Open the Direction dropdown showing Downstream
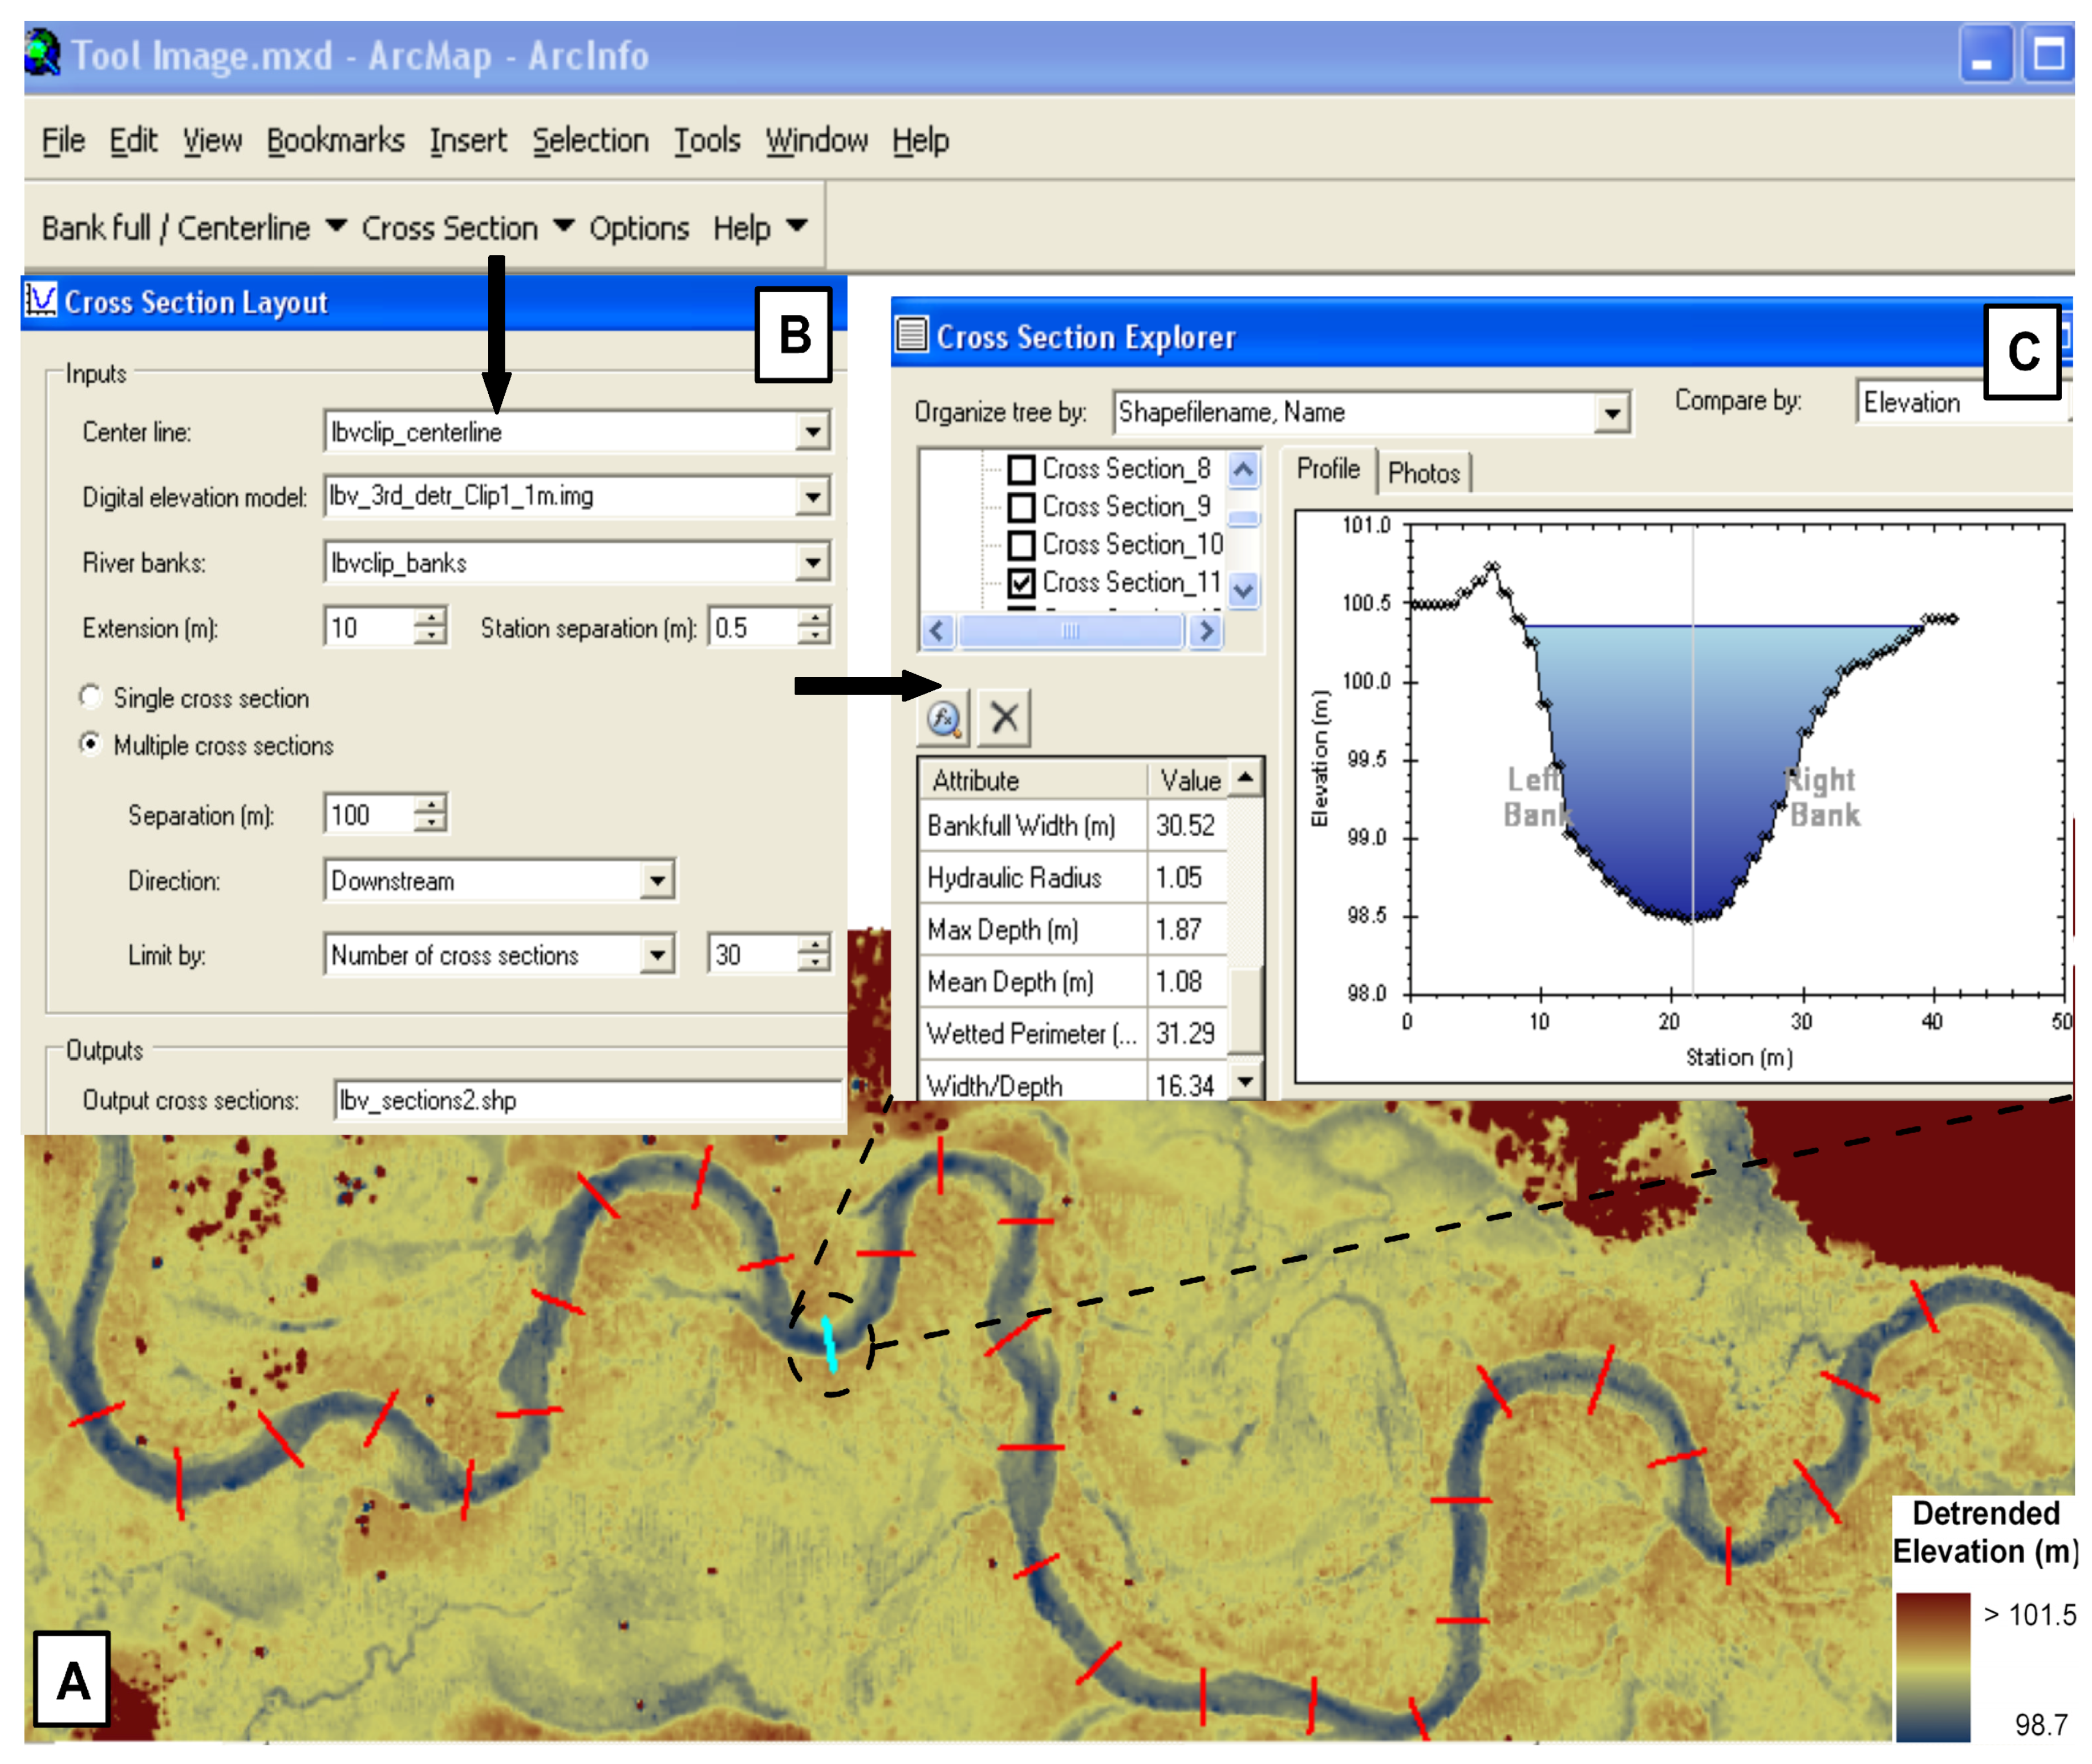This screenshot has width=2092, height=1764. pos(658,881)
